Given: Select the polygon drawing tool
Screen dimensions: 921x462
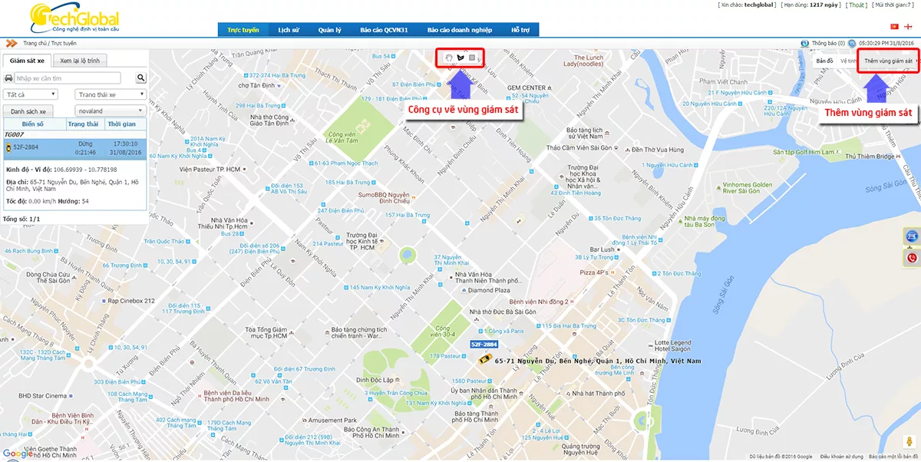Looking at the screenshot, I should 460,58.
